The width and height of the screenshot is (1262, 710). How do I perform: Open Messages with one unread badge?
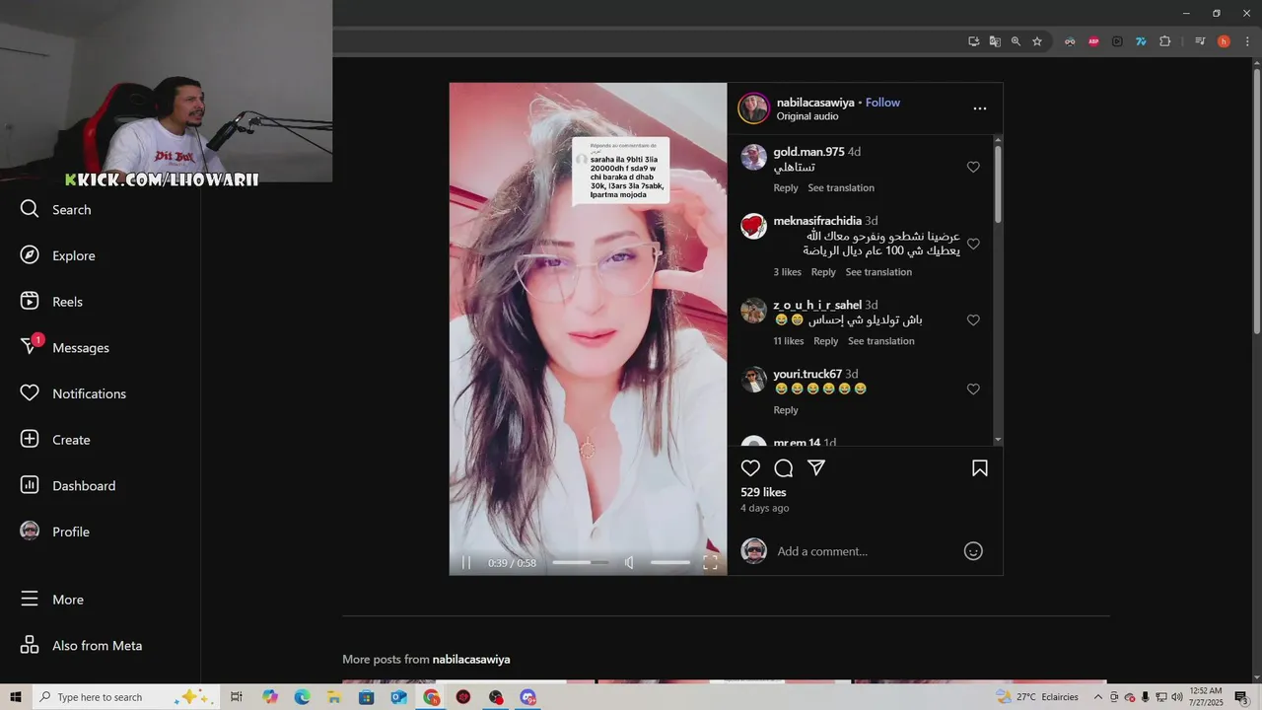(64, 347)
